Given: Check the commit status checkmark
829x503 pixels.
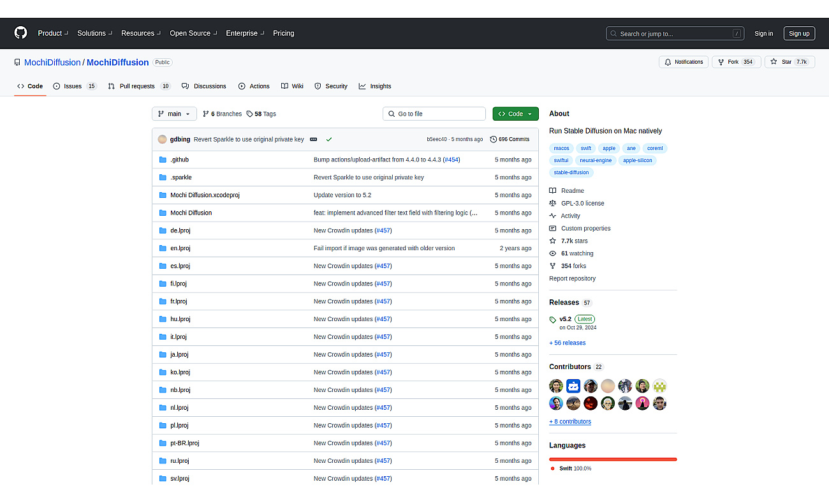Looking at the screenshot, I should pos(329,139).
